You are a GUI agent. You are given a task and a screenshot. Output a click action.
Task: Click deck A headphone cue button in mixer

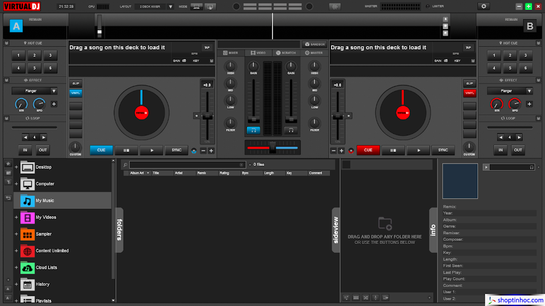point(253,131)
